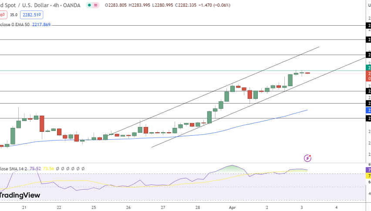Click the date label 25 on time axis
Screen dimensions: 371x211
pos(94,208)
